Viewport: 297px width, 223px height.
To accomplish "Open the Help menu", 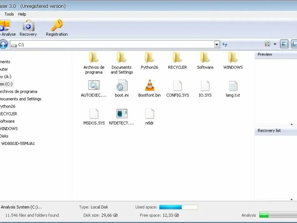I will (22, 14).
